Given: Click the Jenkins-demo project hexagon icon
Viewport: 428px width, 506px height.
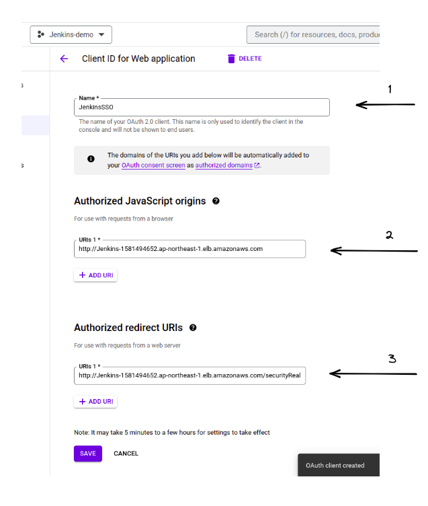Looking at the screenshot, I should 42,34.
